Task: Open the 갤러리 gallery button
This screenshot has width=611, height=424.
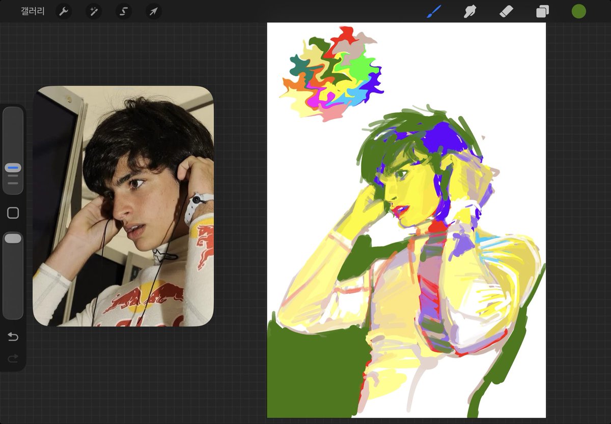Action: coord(33,11)
